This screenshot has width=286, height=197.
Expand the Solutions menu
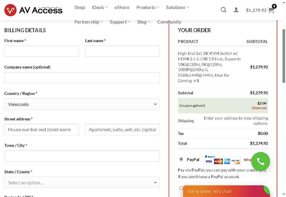point(177,8)
